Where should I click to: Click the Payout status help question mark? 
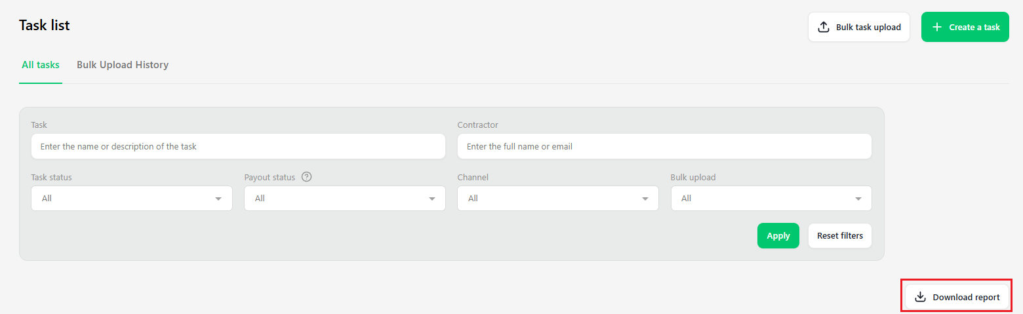pyautogui.click(x=306, y=177)
